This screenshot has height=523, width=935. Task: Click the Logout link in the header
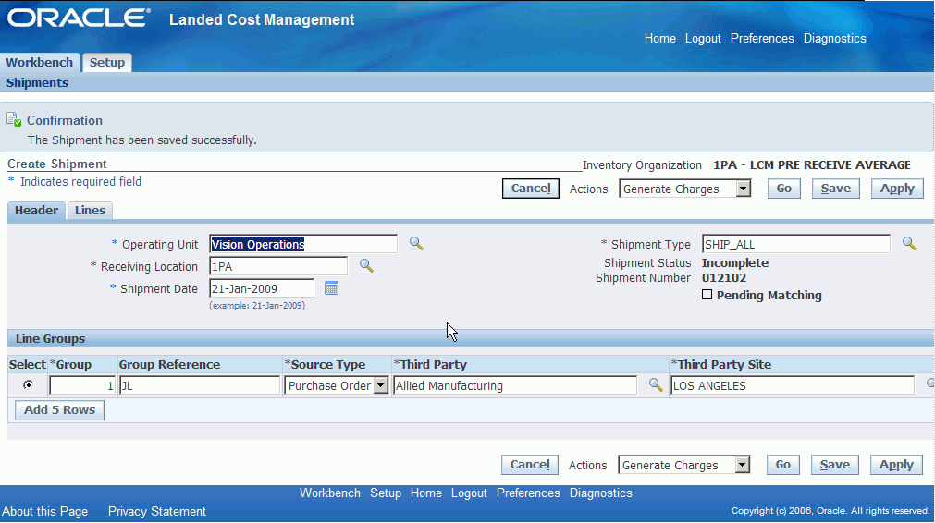point(703,38)
